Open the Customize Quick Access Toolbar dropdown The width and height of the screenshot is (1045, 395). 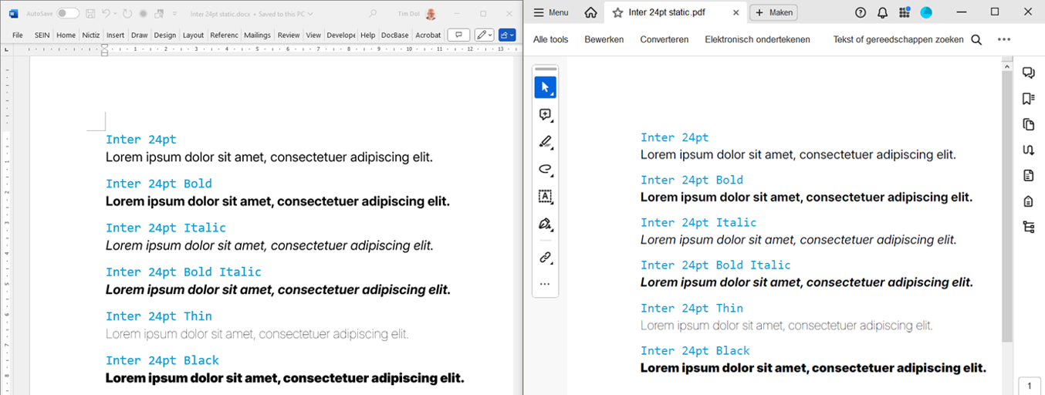174,14
